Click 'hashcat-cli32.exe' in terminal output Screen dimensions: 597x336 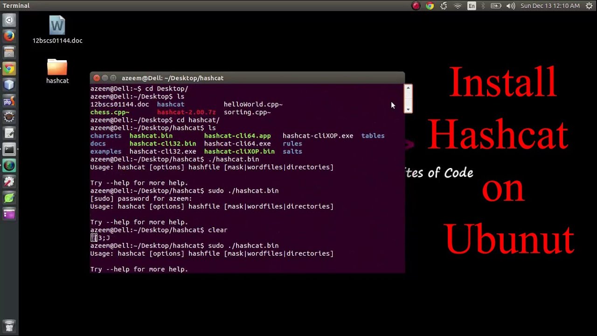pyautogui.click(x=163, y=152)
